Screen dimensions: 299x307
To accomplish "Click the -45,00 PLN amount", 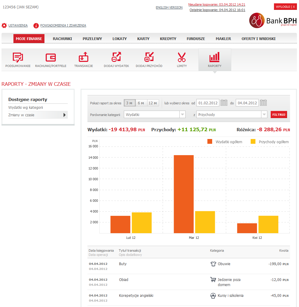I will [280, 296].
